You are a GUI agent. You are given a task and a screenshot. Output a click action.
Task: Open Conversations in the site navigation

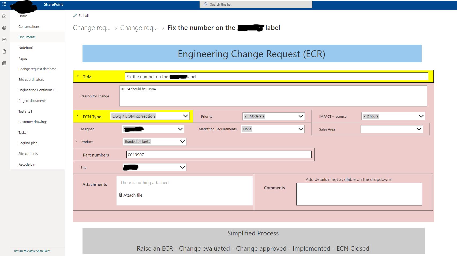(29, 26)
